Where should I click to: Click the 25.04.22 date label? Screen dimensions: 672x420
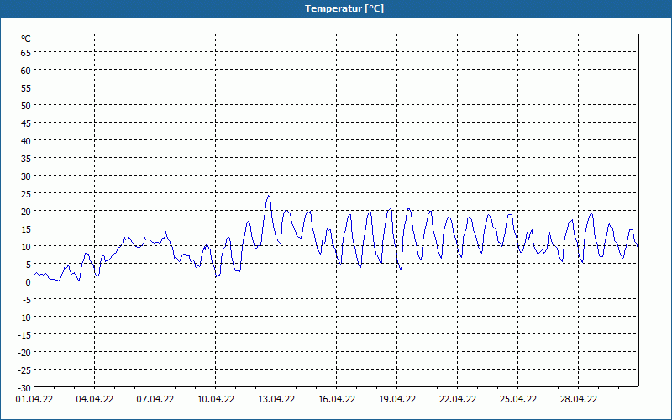pos(518,400)
